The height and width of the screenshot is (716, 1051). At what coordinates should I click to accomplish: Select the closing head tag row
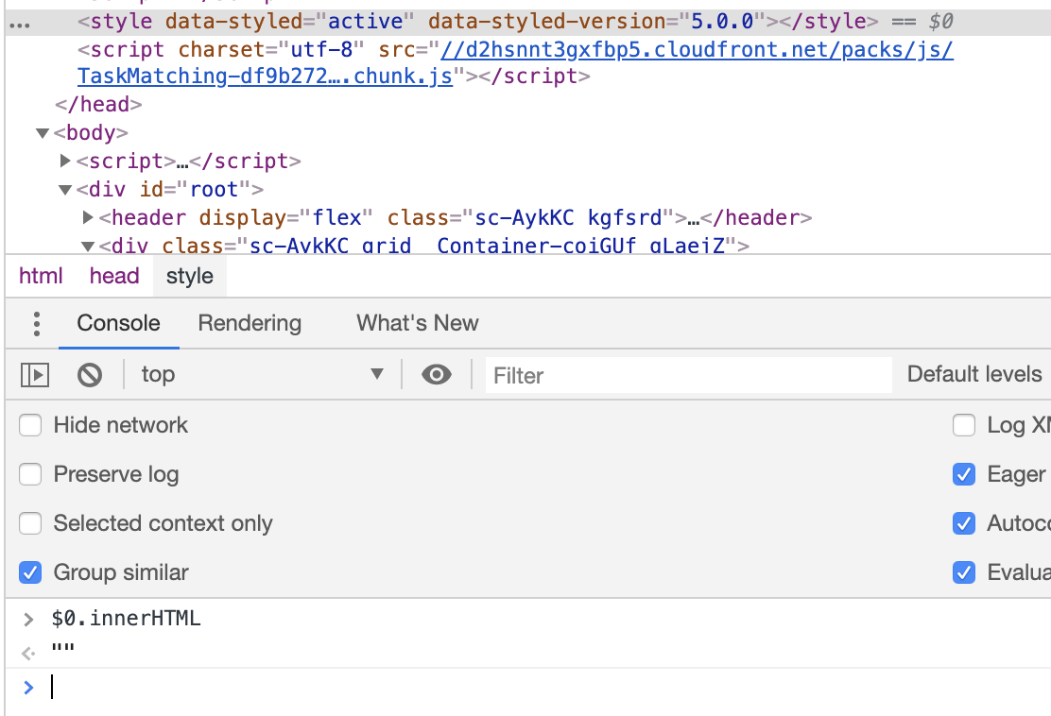pos(98,105)
